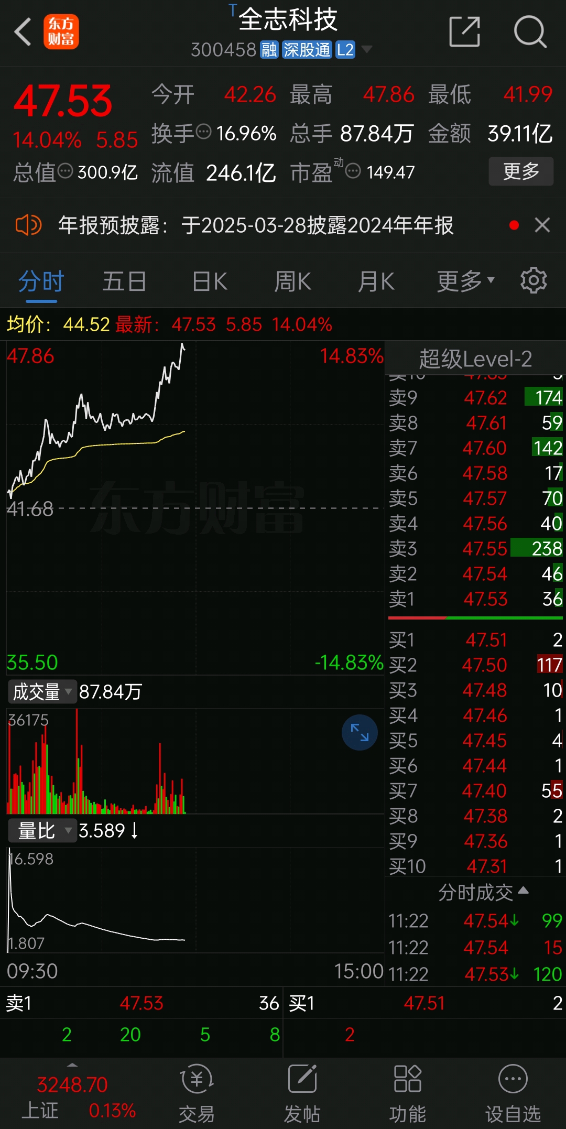Expand the stock title dropdown arrow

(x=367, y=49)
